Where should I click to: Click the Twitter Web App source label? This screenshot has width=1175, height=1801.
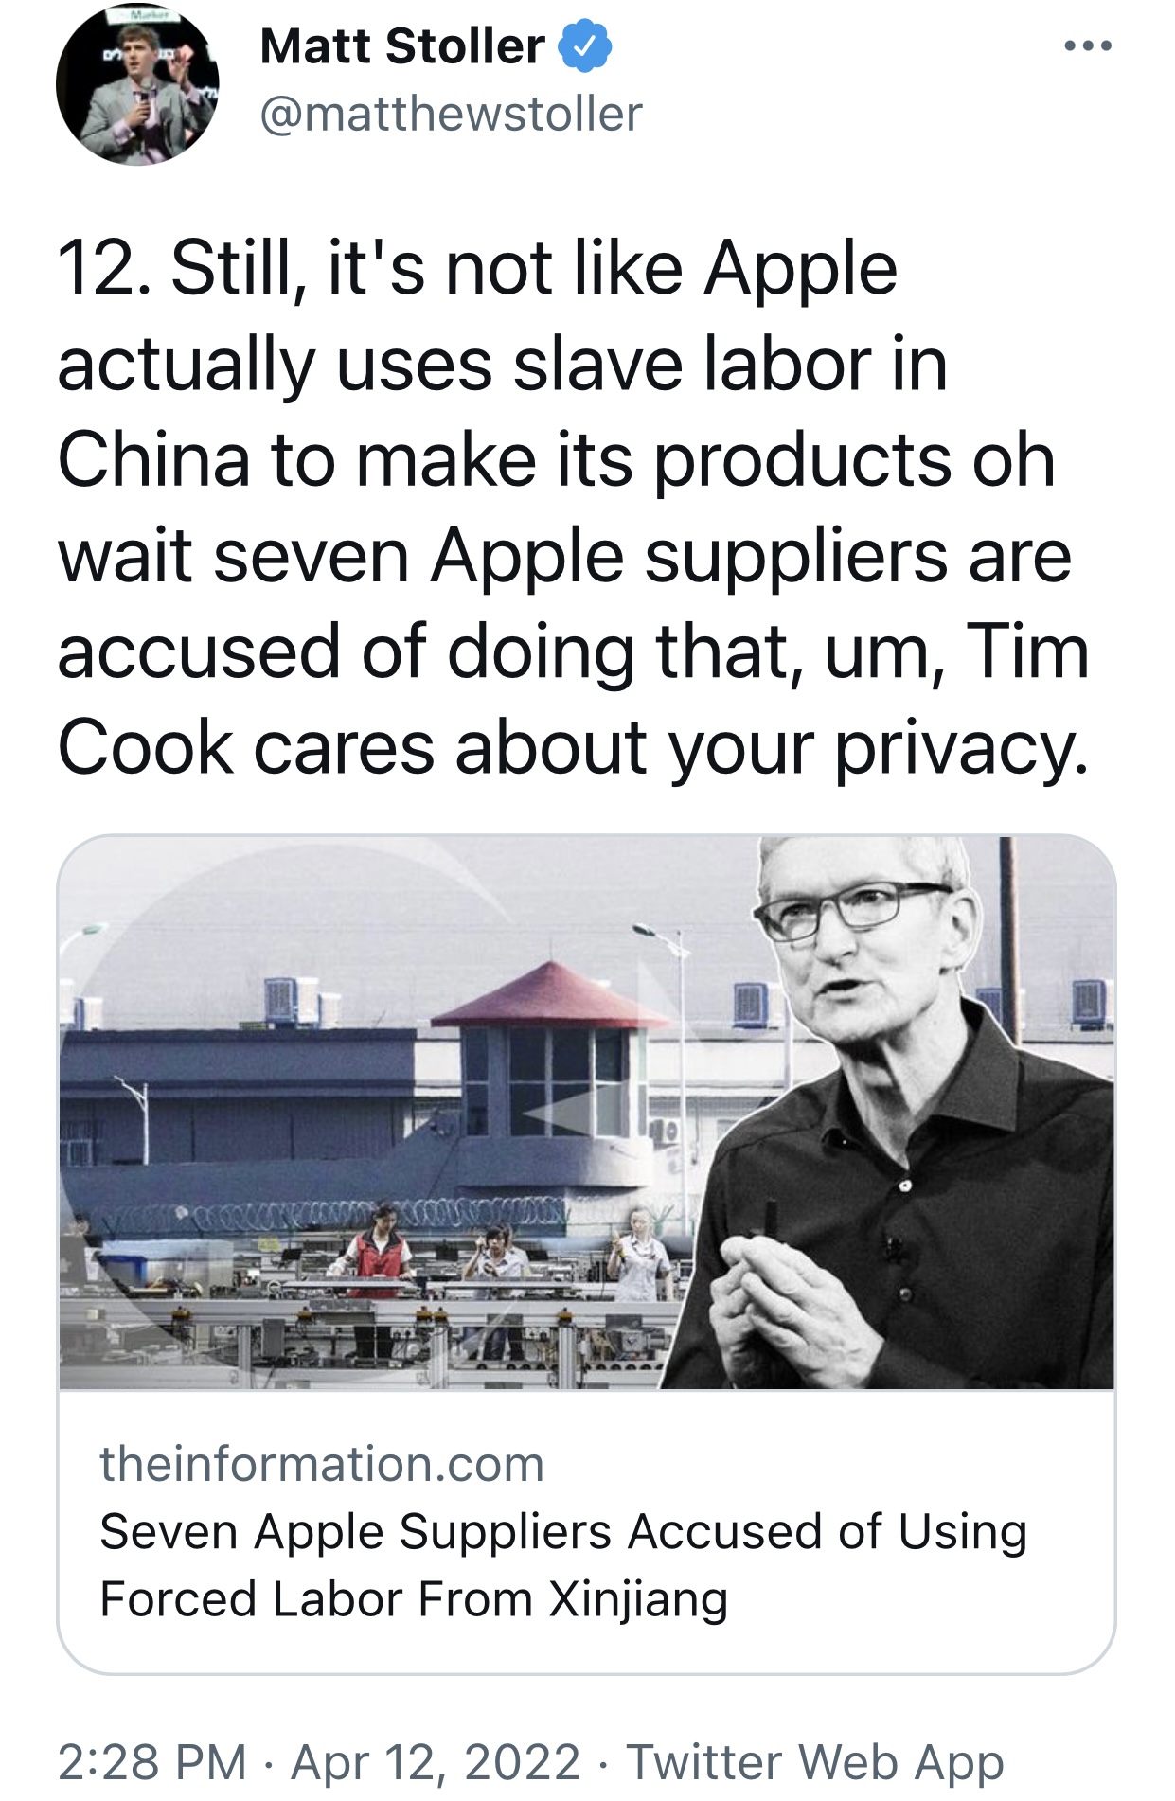814,1763
